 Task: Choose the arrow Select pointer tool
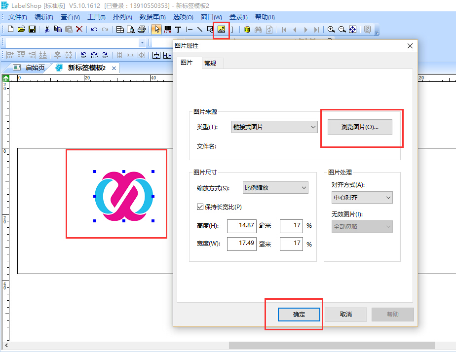click(156, 30)
